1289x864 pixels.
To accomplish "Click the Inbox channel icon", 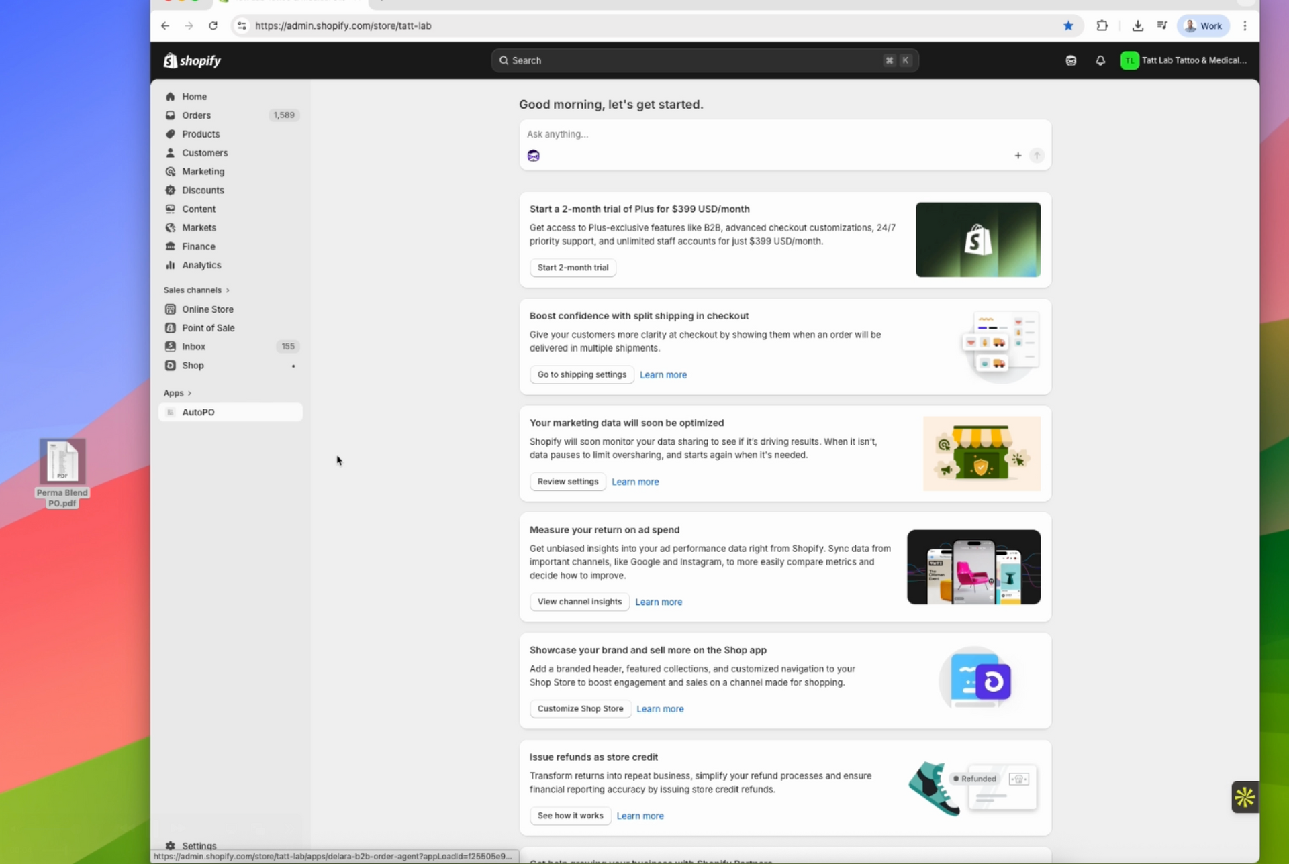I will [171, 347].
